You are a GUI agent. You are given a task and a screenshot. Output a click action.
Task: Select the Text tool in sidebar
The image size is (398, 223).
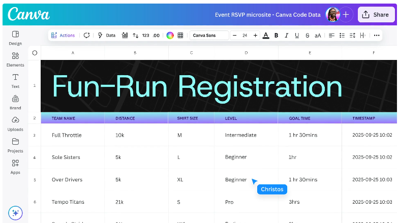tap(15, 80)
